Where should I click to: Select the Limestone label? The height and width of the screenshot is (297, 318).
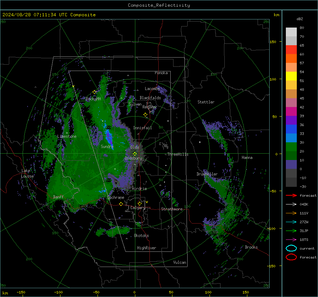[x=67, y=136]
